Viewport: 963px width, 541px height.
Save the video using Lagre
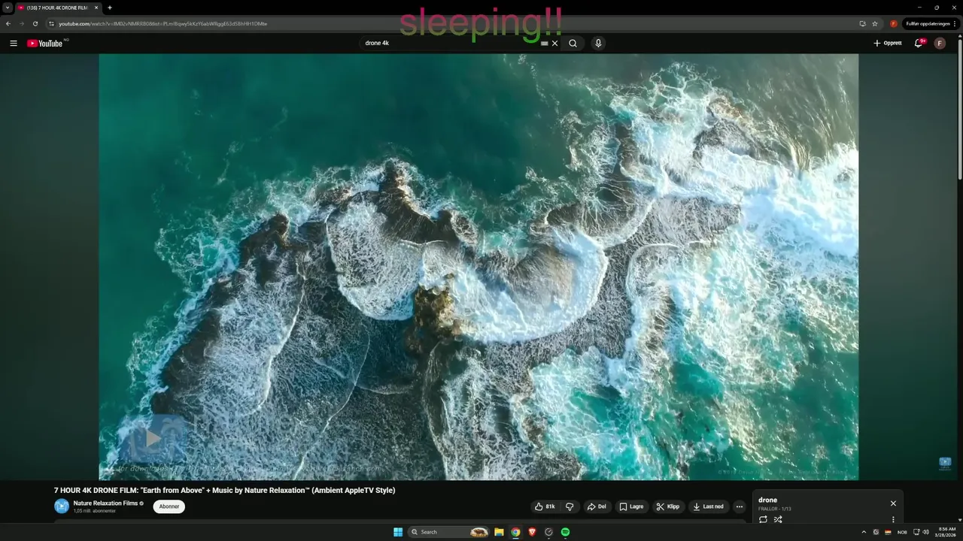[632, 506]
